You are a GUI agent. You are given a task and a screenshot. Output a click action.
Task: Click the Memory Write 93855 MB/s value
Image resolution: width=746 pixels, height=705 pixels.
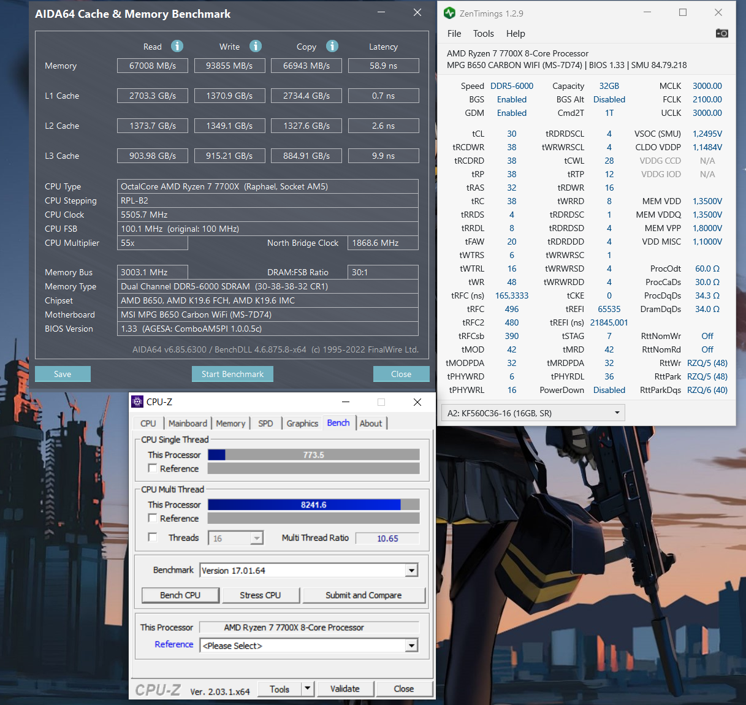(229, 66)
